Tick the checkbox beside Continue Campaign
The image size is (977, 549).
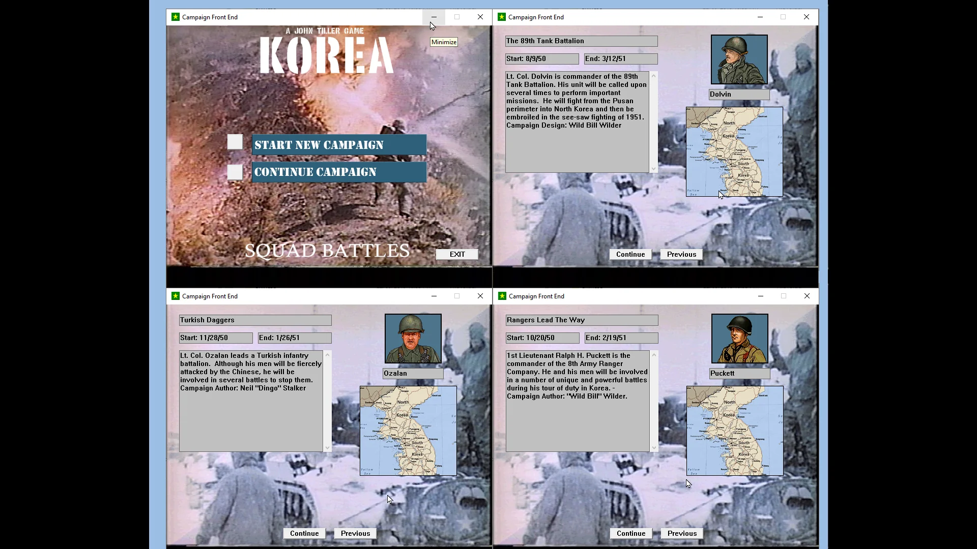pyautogui.click(x=235, y=172)
